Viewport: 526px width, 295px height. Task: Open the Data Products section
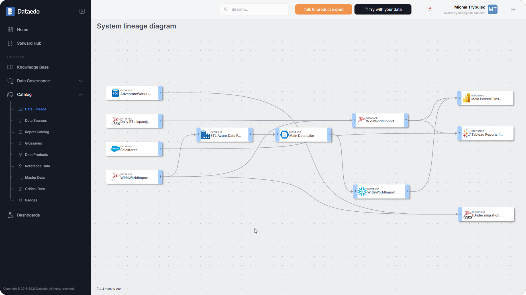(36, 154)
